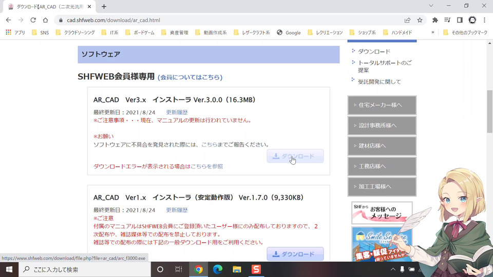Open こちらを参照 download error link
Screen dimensions: 493x277
tap(206, 166)
